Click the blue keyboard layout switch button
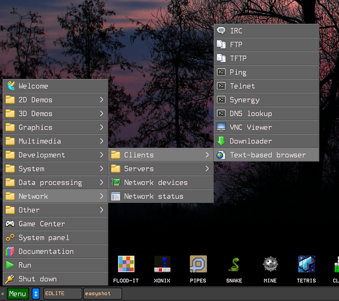This screenshot has height=301, width=339. [36, 294]
